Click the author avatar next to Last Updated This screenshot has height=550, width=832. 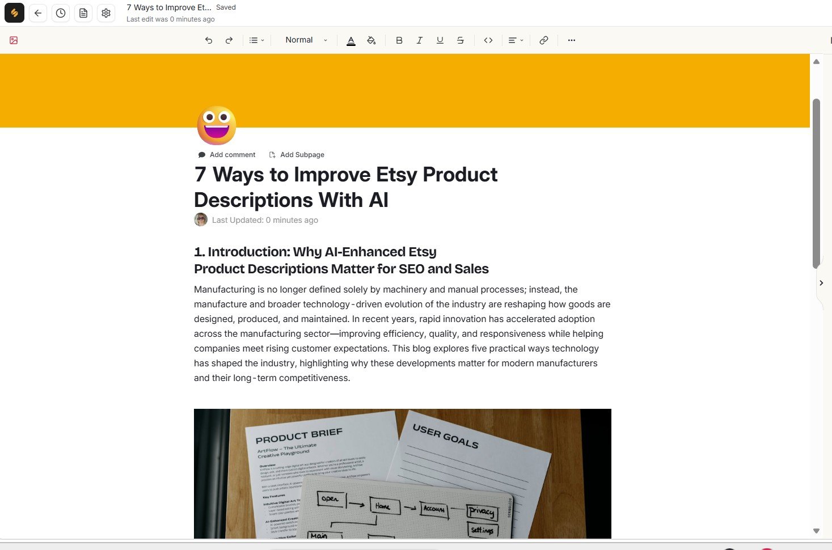click(x=201, y=219)
